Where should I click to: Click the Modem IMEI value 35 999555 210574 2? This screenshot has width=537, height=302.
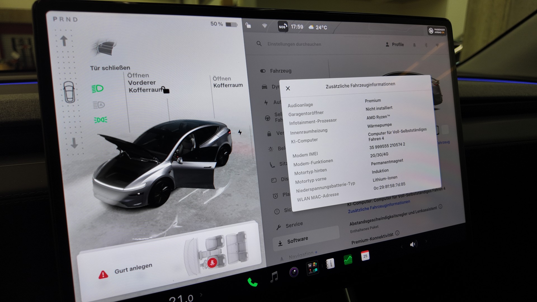tap(387, 146)
